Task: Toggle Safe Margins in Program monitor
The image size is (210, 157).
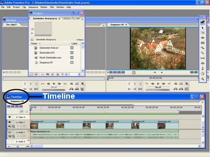Action: tap(181, 84)
